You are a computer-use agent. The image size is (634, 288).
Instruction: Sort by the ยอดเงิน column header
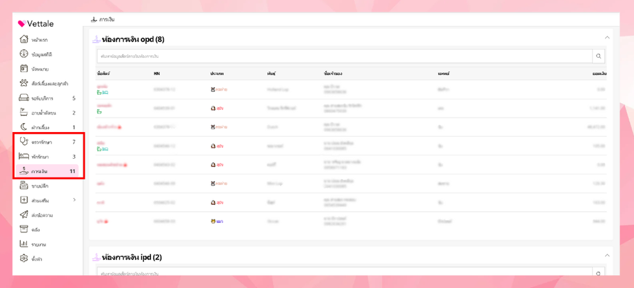coord(598,74)
